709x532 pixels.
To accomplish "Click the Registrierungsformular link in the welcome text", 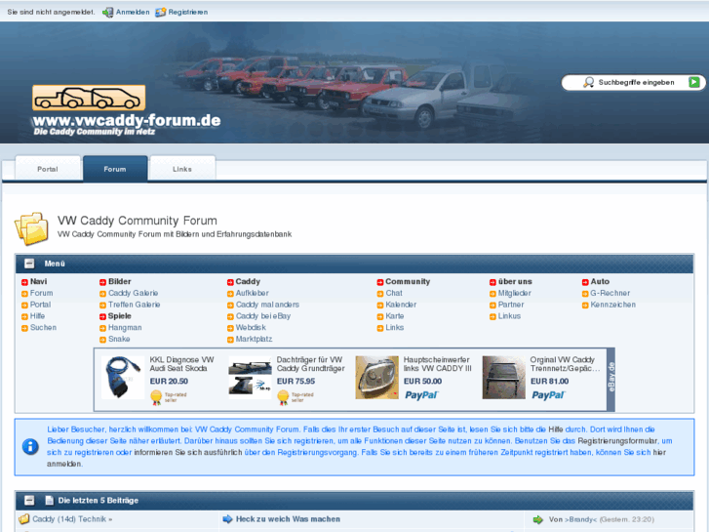I will pos(618,441).
